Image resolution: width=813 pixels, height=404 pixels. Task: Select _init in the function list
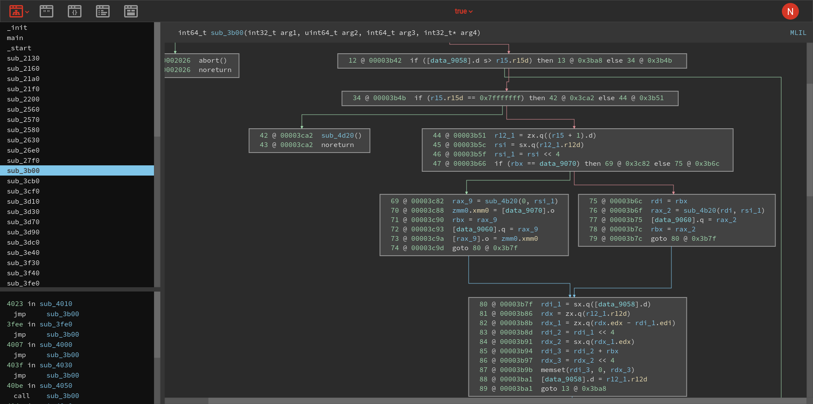[77, 28]
